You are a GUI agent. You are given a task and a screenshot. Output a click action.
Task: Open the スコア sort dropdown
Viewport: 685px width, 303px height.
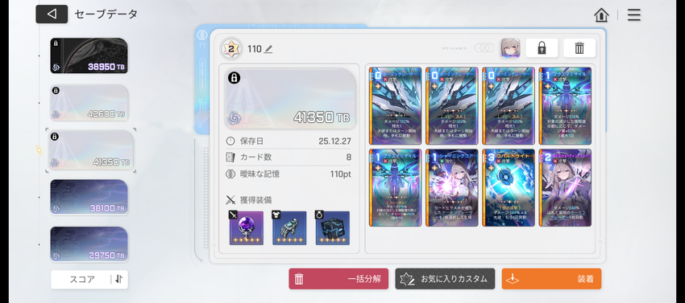click(x=81, y=280)
